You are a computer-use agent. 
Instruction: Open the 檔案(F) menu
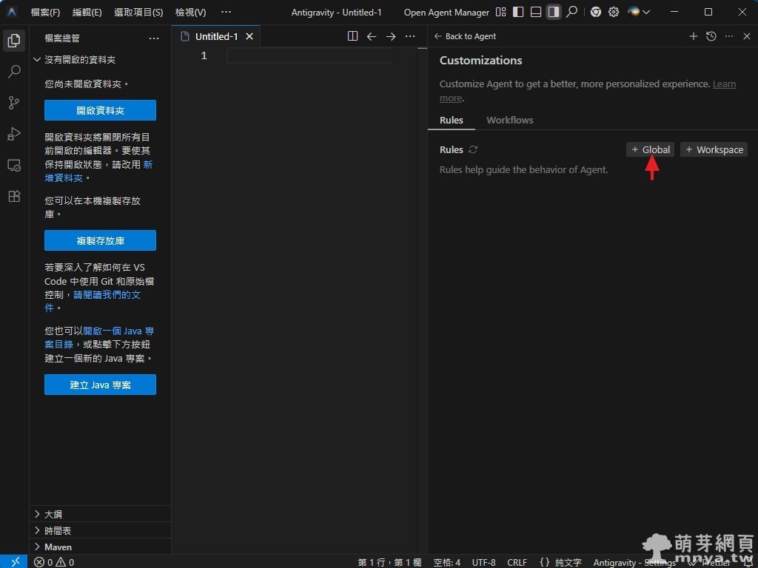click(x=45, y=13)
